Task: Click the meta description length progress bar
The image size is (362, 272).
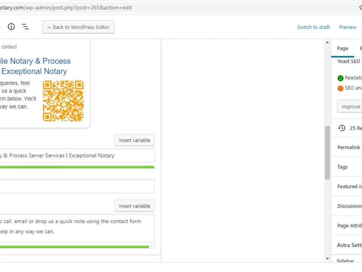Action: [77, 247]
